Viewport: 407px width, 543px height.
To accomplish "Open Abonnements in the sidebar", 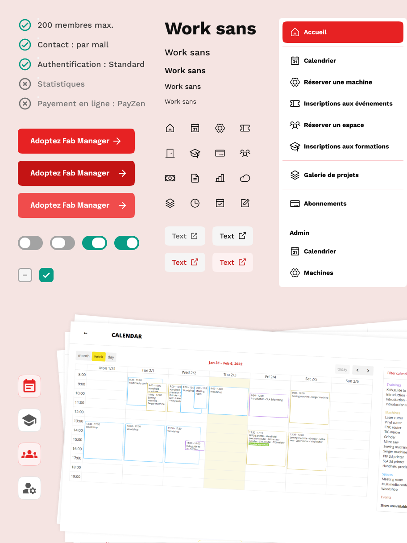I will pos(343,204).
